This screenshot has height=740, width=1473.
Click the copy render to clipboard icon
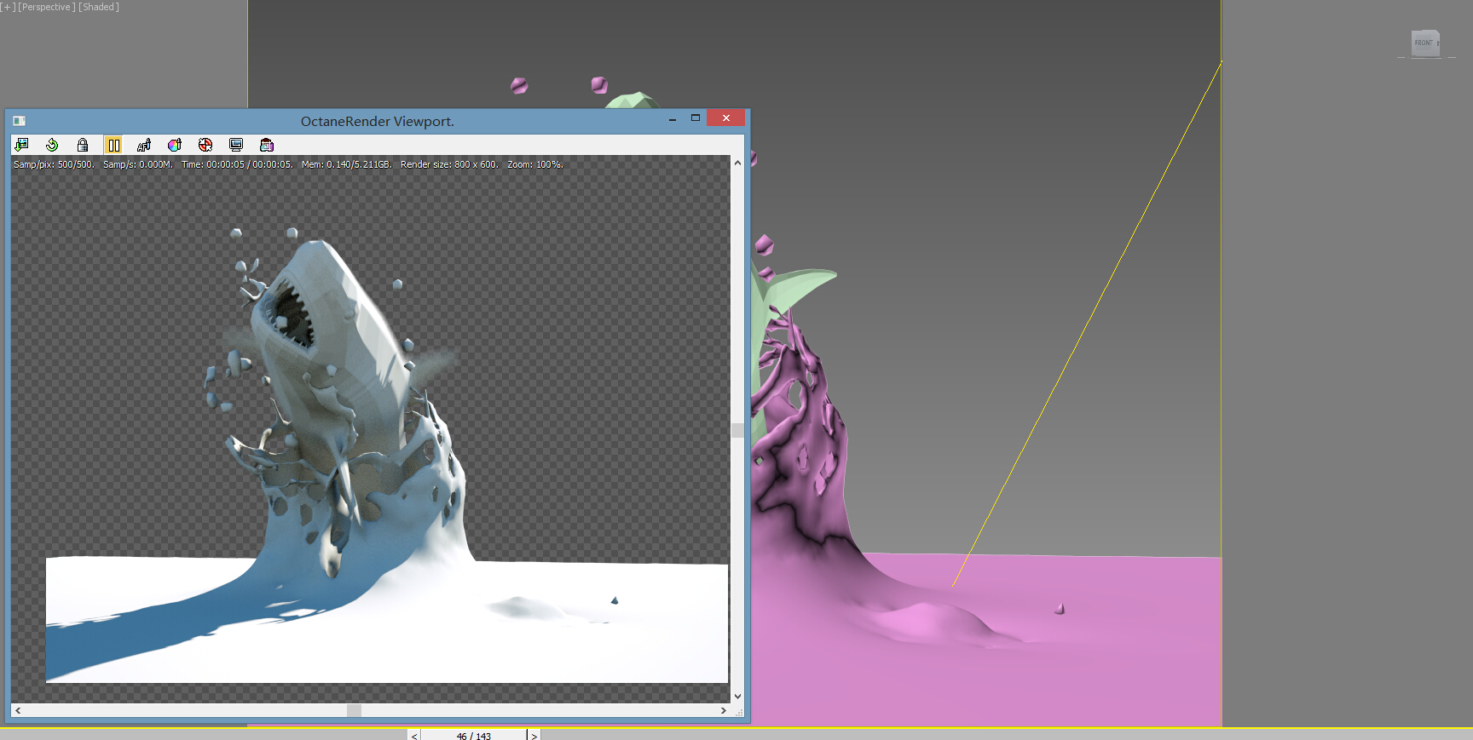pyautogui.click(x=267, y=145)
